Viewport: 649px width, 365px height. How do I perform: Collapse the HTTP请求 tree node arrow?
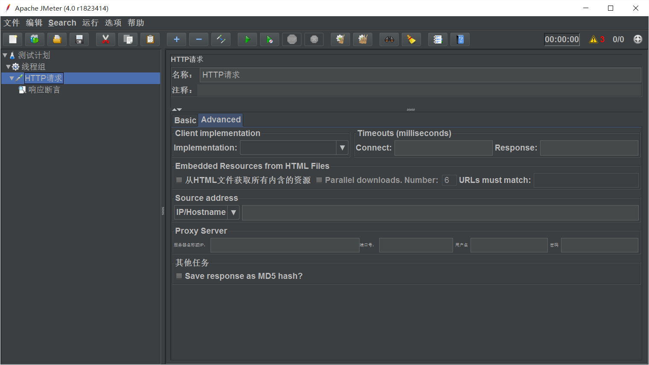point(12,78)
